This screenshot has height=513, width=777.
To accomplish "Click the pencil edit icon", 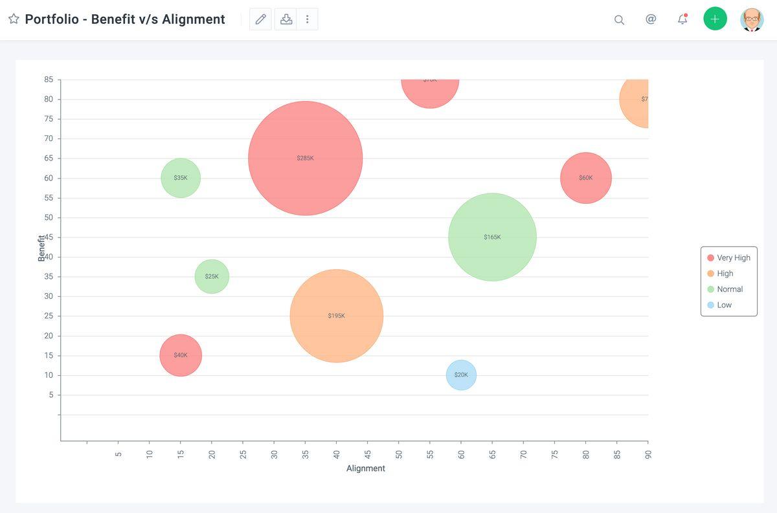I will click(x=261, y=19).
